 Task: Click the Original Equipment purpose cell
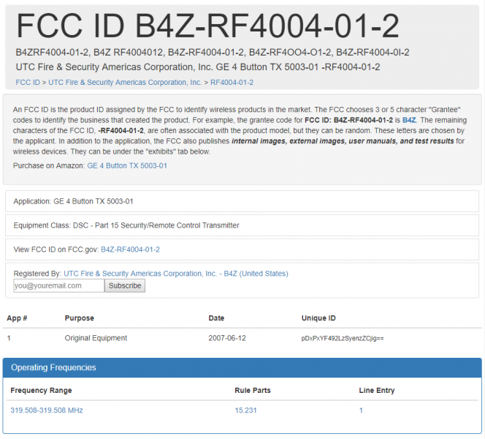pyautogui.click(x=96, y=338)
